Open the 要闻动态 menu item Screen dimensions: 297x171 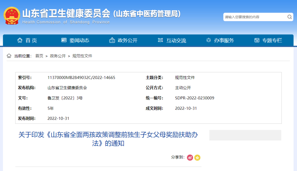(79, 40)
